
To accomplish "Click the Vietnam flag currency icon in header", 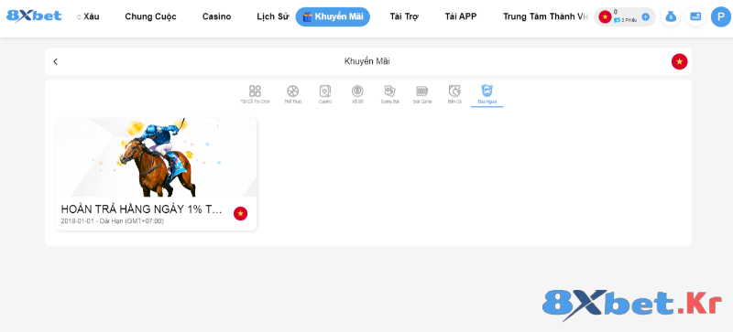I will coord(605,17).
